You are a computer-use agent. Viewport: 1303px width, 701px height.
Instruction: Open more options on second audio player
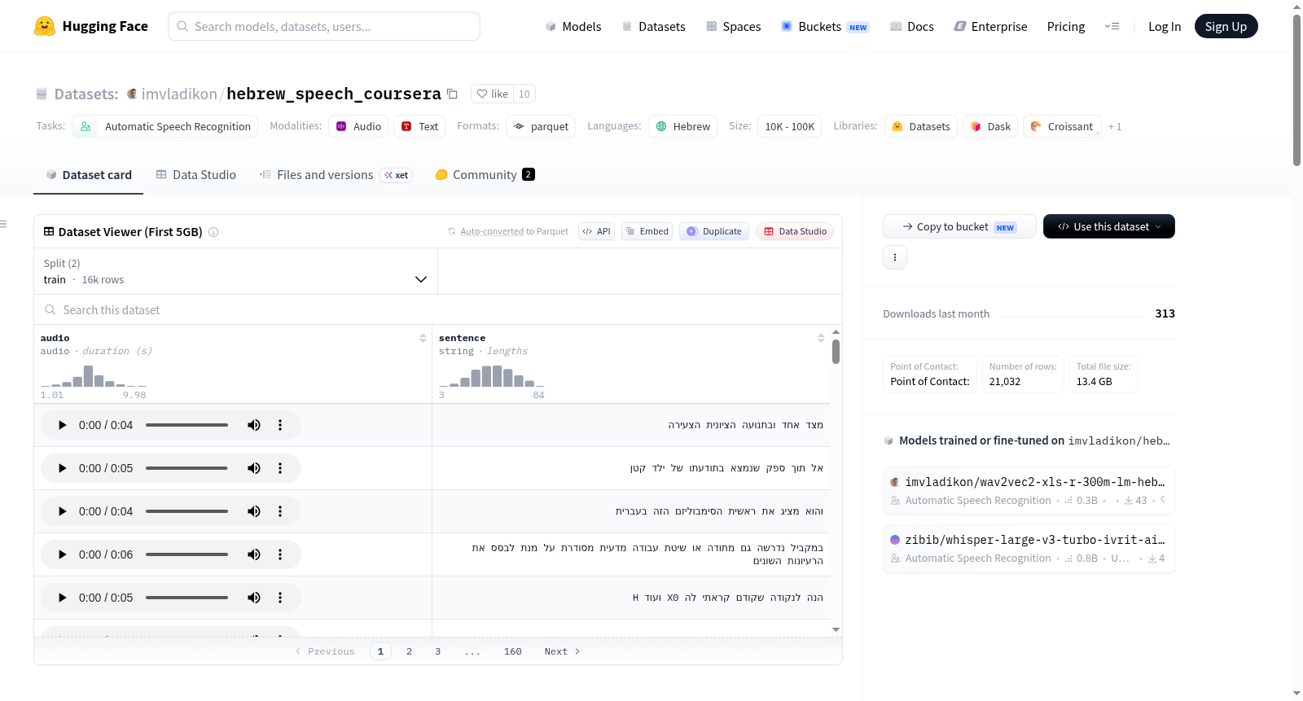pos(280,468)
